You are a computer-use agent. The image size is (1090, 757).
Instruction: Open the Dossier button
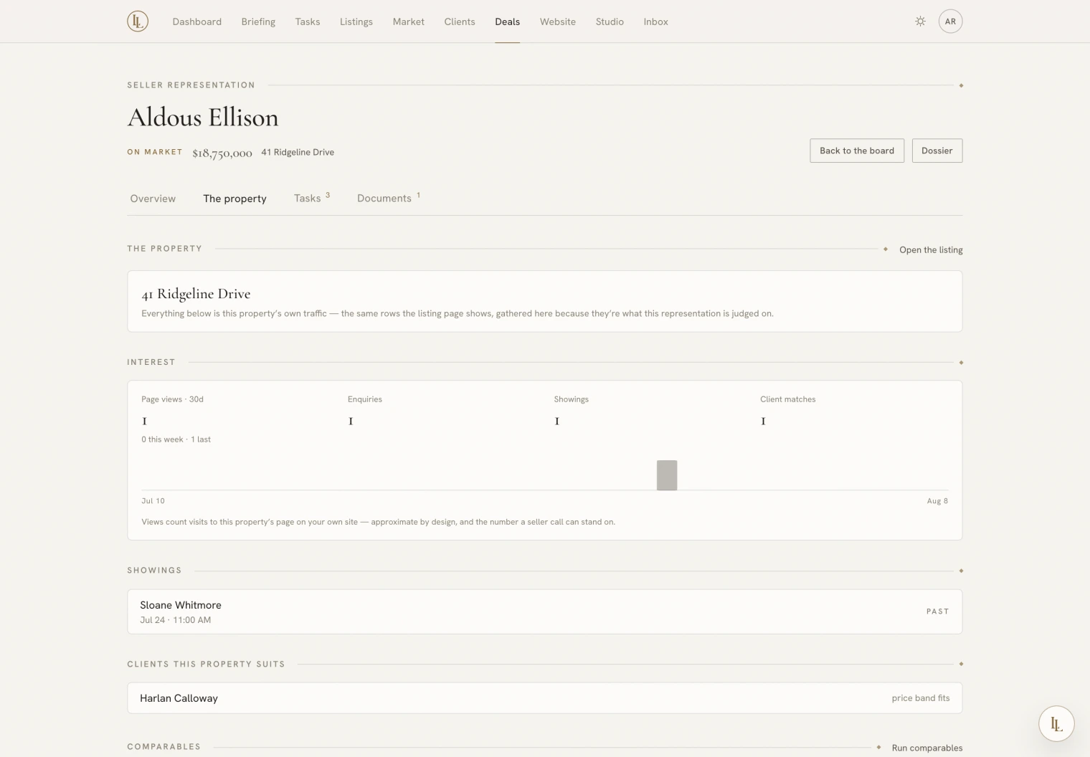(x=937, y=151)
